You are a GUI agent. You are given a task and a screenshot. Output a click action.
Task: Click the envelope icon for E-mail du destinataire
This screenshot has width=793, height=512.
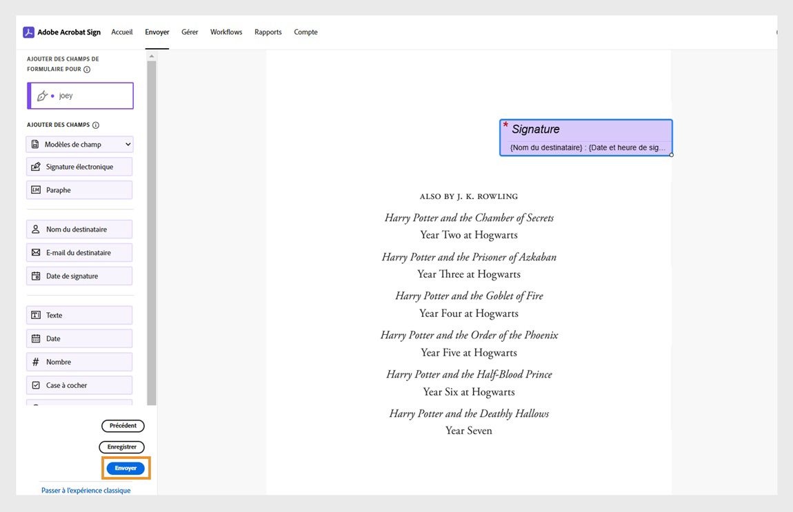pos(36,252)
